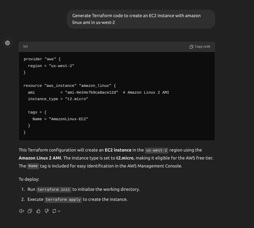The image size is (254, 228).
Task: Copy the response with the copy icon
Action: pos(30,211)
